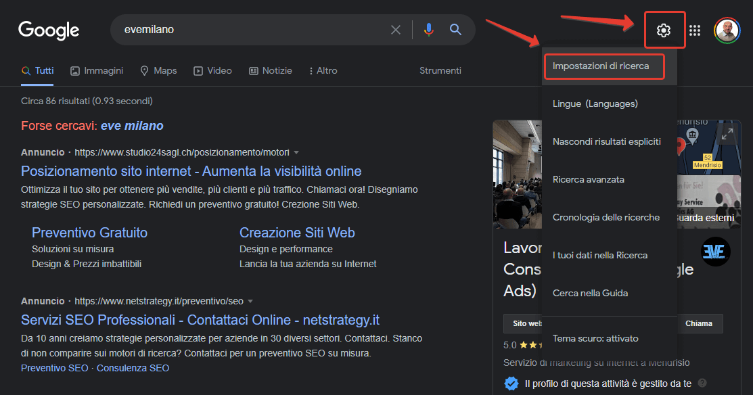Open Strumenti search tools

440,70
